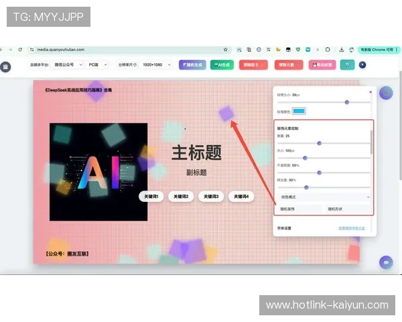This screenshot has height=322, width=402.
Task: Click the 有新版 Chrome 可用 update button
Action: 379,50
